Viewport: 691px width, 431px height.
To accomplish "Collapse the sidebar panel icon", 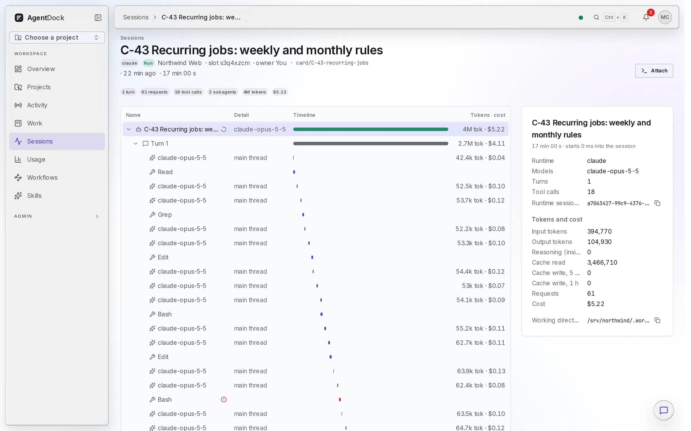I will point(98,18).
